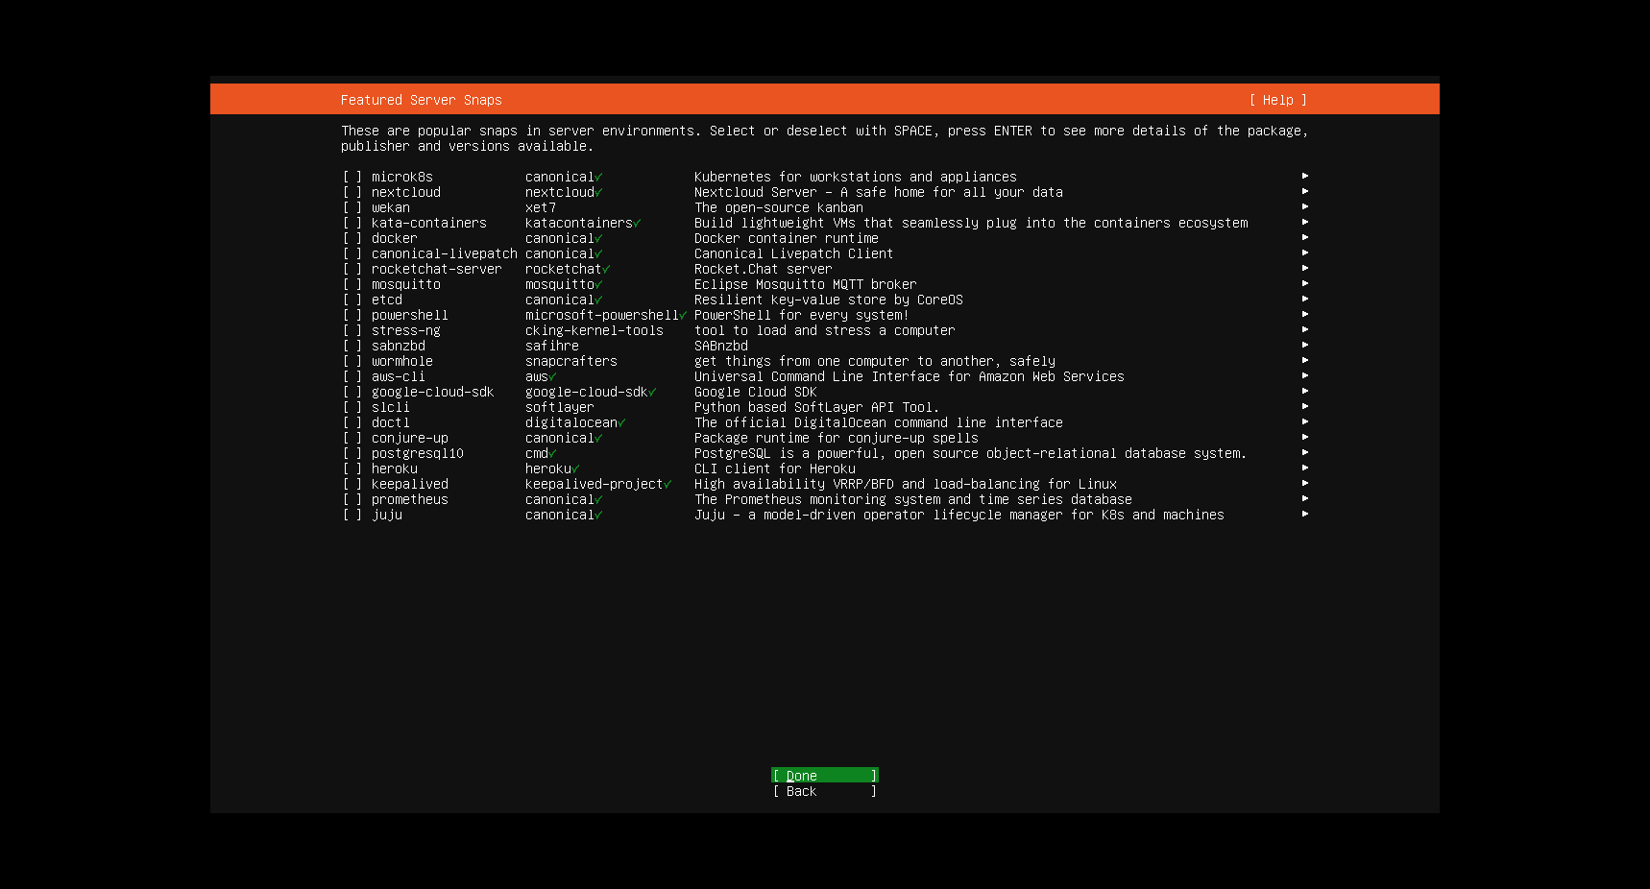The width and height of the screenshot is (1650, 889).
Task: Enable canonical-livepatch checkbox
Action: click(352, 253)
